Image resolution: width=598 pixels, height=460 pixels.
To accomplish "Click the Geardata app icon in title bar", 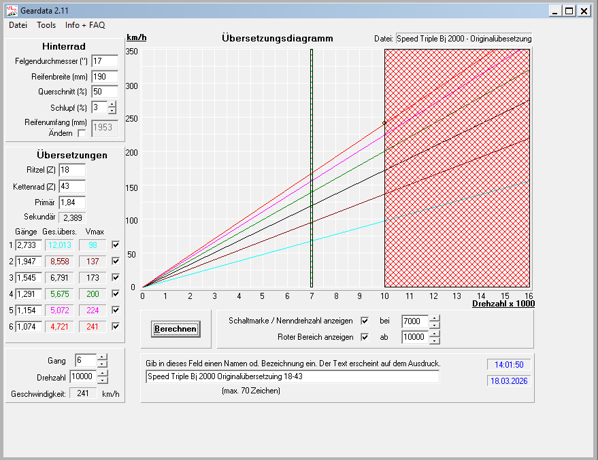I will [12, 10].
